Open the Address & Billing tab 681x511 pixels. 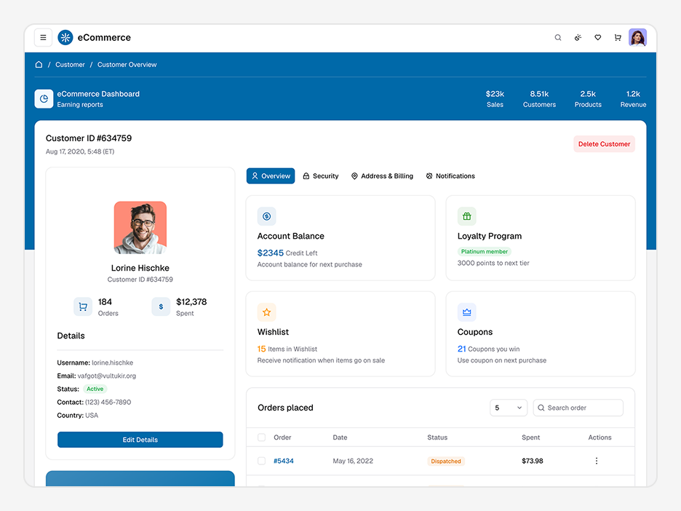382,176
